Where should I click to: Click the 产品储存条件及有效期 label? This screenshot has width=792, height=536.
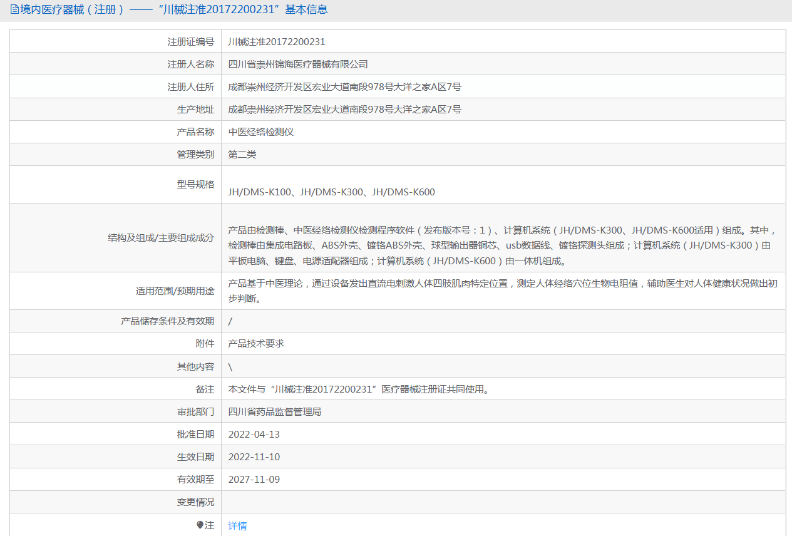(x=167, y=321)
